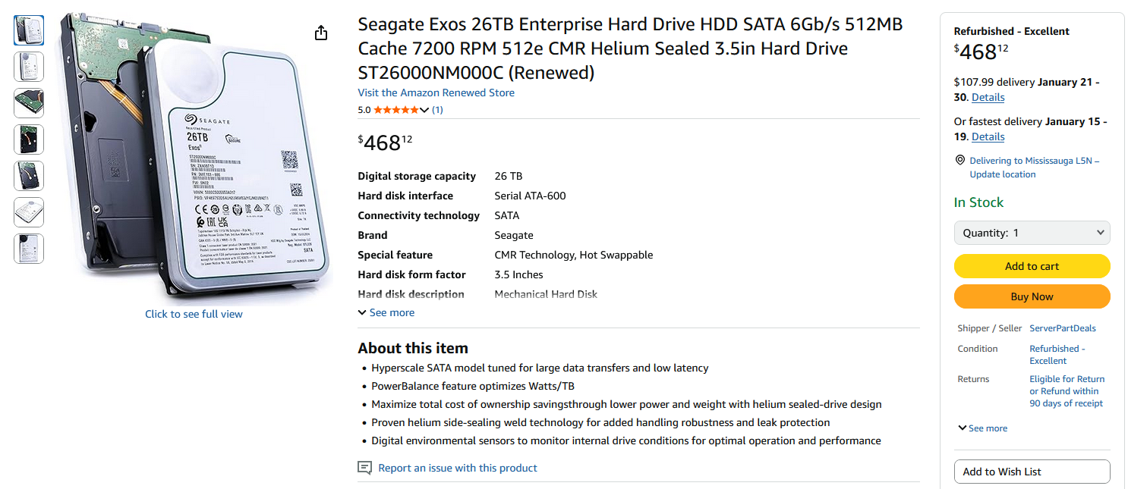Click the share icon above product image
The width and height of the screenshot is (1128, 489).
point(321,33)
